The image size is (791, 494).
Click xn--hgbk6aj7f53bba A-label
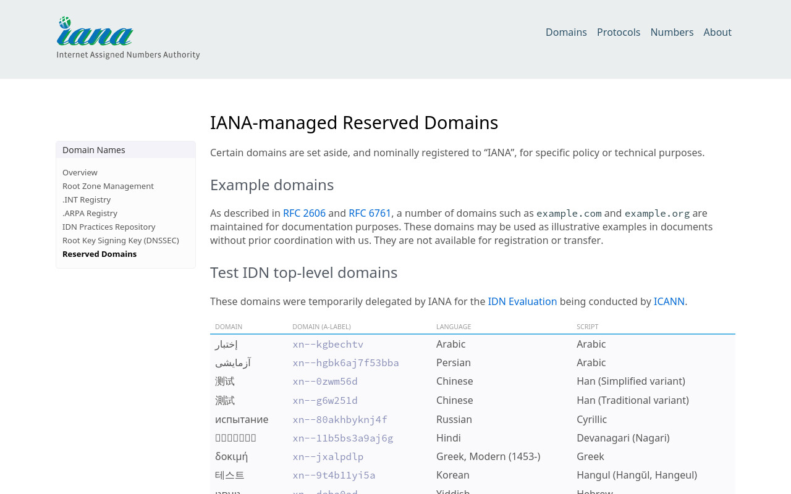tap(345, 362)
